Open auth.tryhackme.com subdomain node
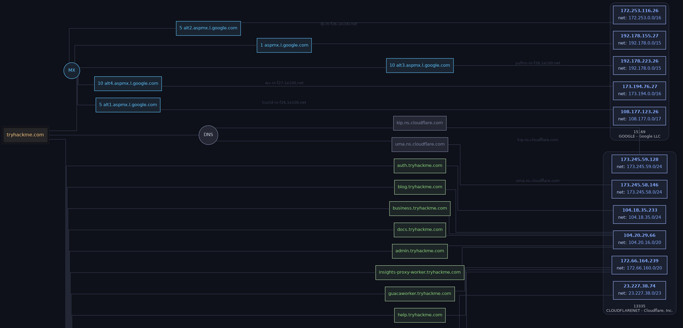This screenshot has height=328, width=683. point(419,166)
